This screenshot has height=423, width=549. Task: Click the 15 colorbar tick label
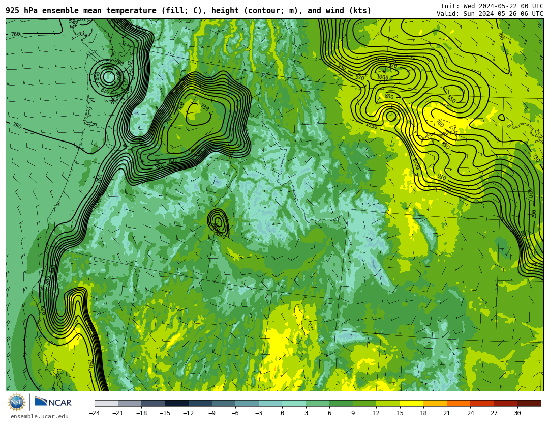pos(400,413)
